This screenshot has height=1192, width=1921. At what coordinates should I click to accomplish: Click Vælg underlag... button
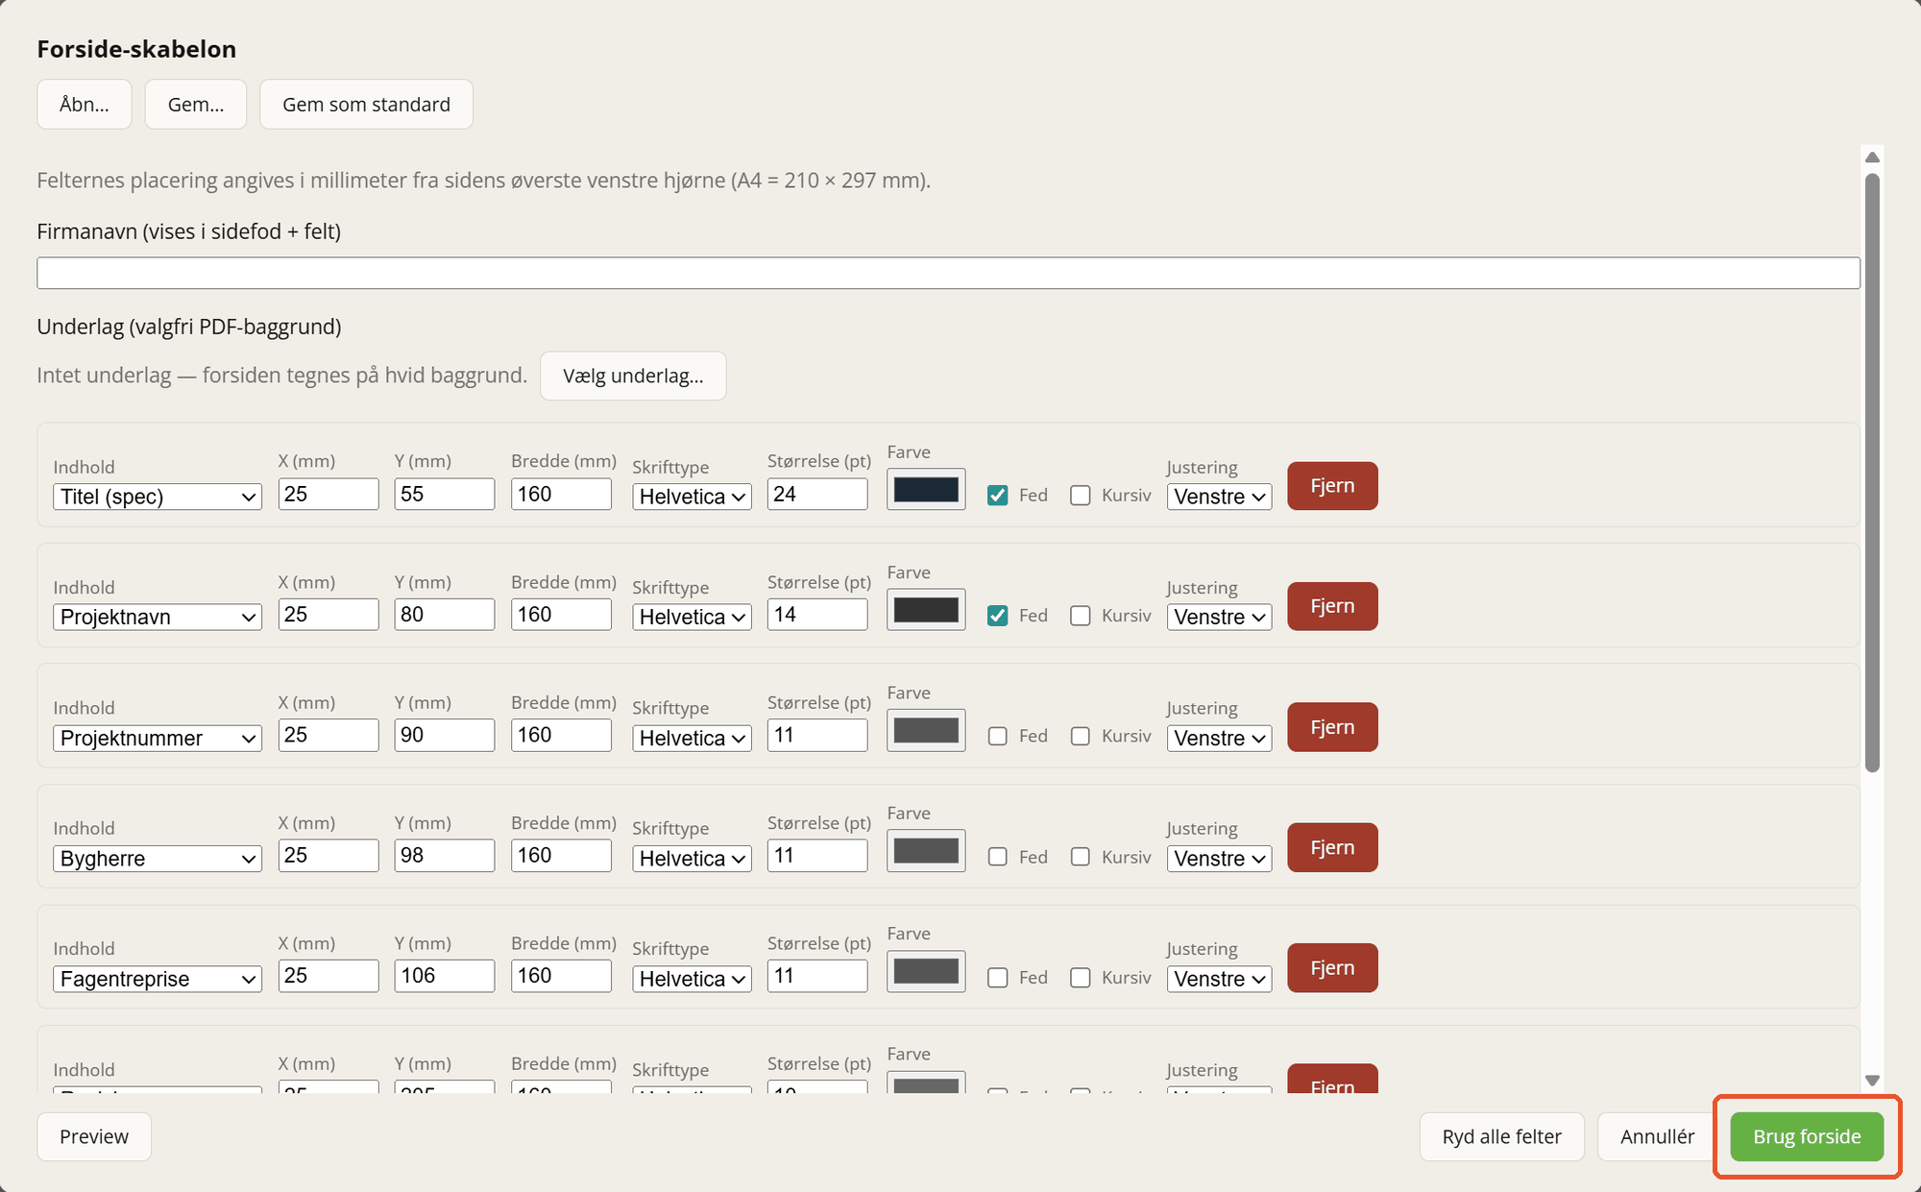[633, 376]
